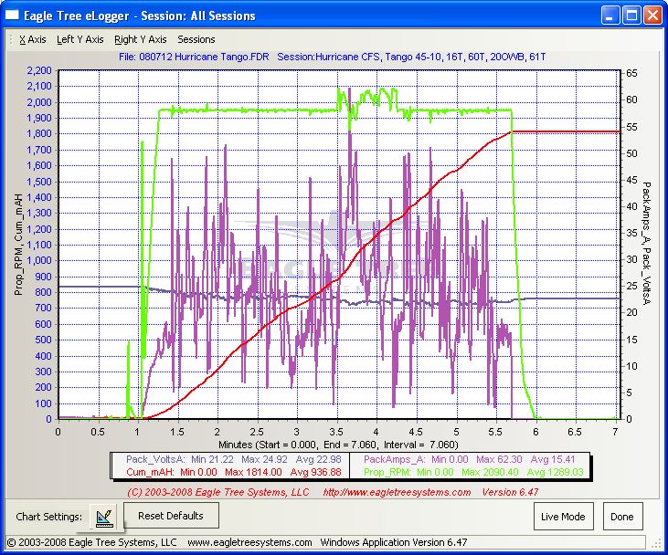Click the red copyright Eagle Tree Systems text
The image size is (668, 555).
(218, 492)
